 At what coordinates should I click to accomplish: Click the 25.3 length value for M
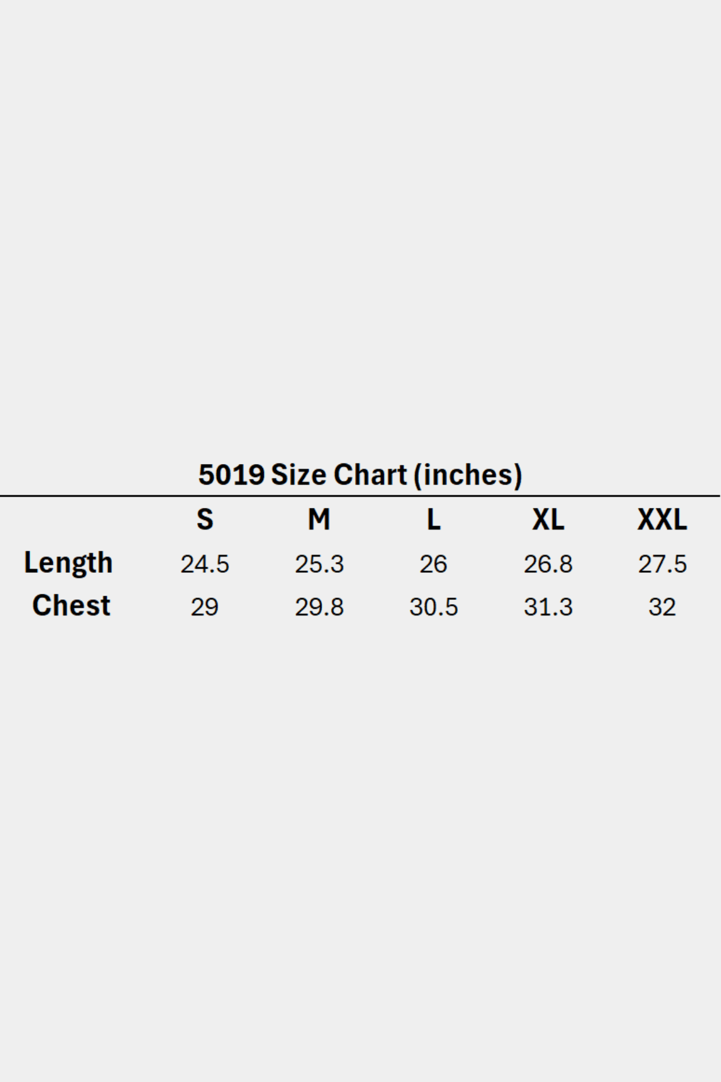[319, 564]
